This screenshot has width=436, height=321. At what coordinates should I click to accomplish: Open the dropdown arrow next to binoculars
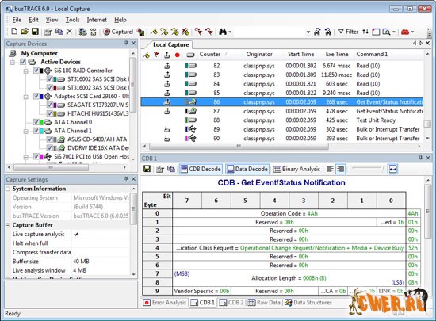[x=230, y=32]
